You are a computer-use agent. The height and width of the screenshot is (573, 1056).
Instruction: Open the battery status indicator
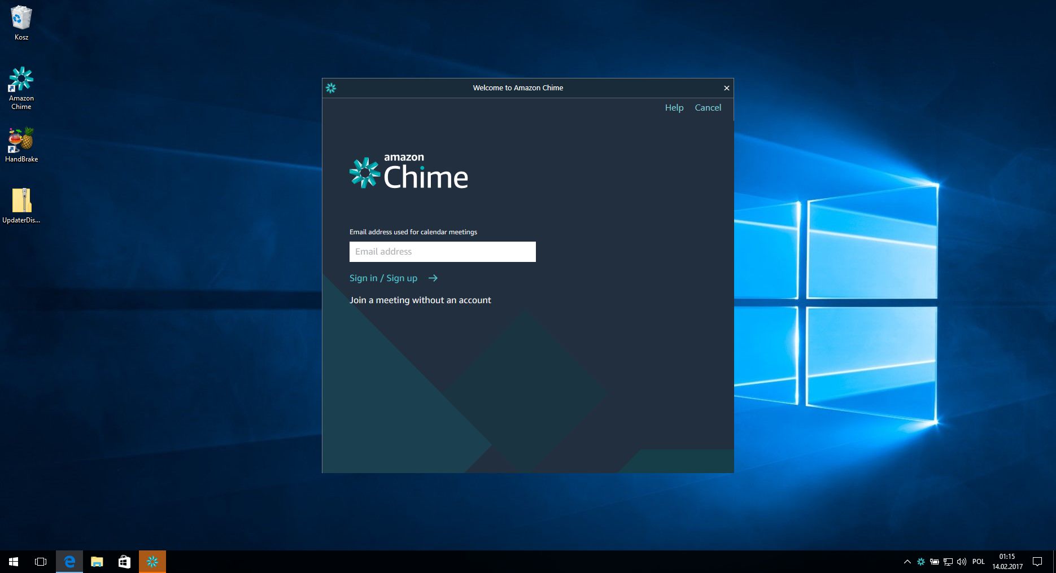[x=935, y=561]
